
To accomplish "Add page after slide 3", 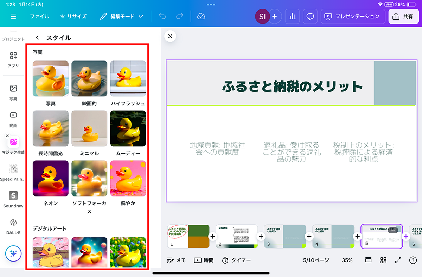I will (309, 237).
